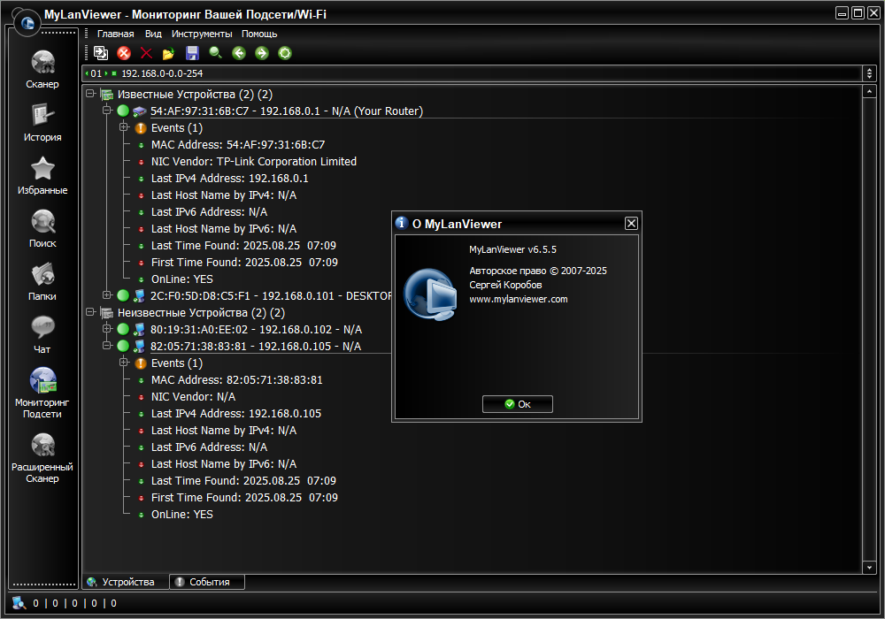Viewport: 885px width, 619px height.
Task: Close the О MyLanViewer dialog
Action: coord(631,224)
